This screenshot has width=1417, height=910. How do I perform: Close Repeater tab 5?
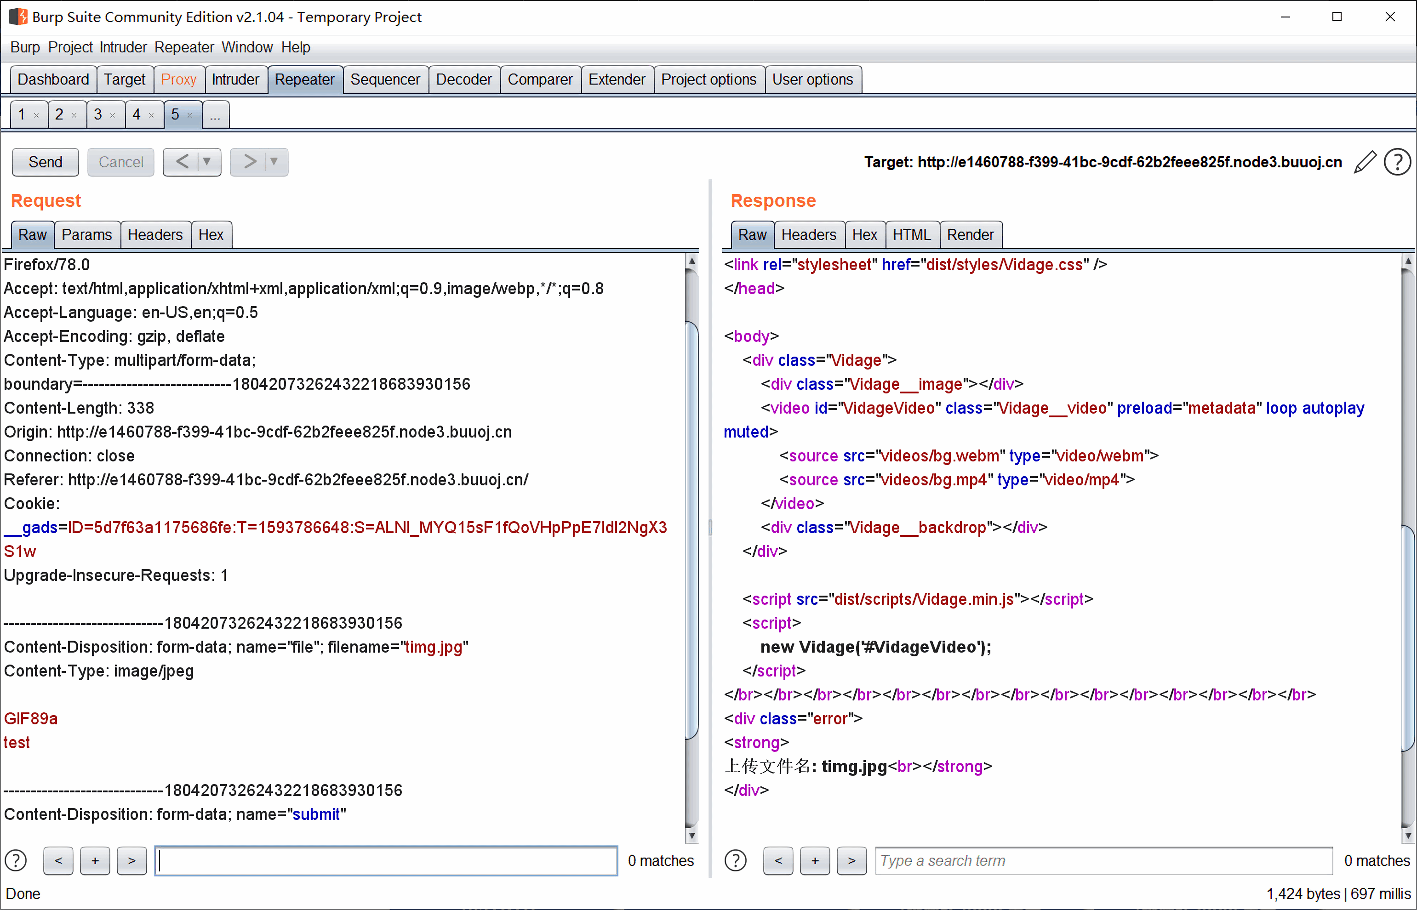pyautogui.click(x=190, y=115)
